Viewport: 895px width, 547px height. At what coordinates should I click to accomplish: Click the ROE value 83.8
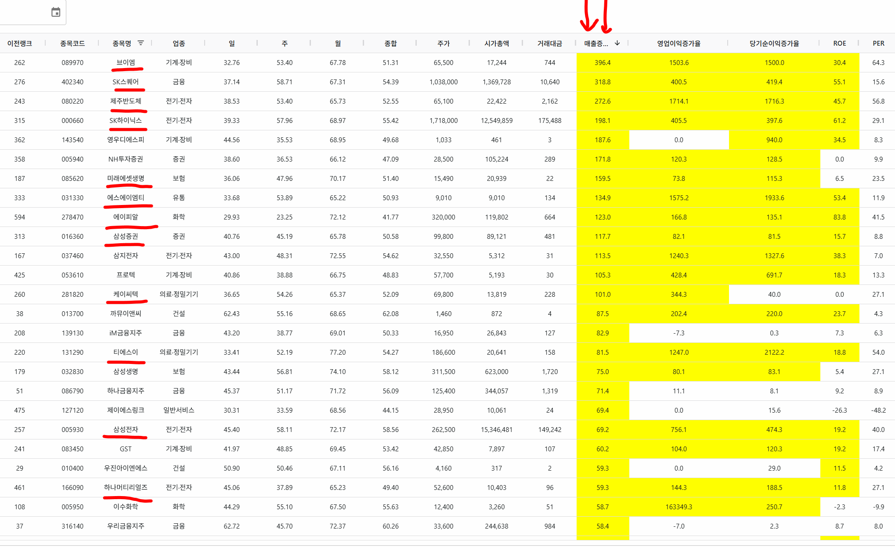click(x=840, y=217)
